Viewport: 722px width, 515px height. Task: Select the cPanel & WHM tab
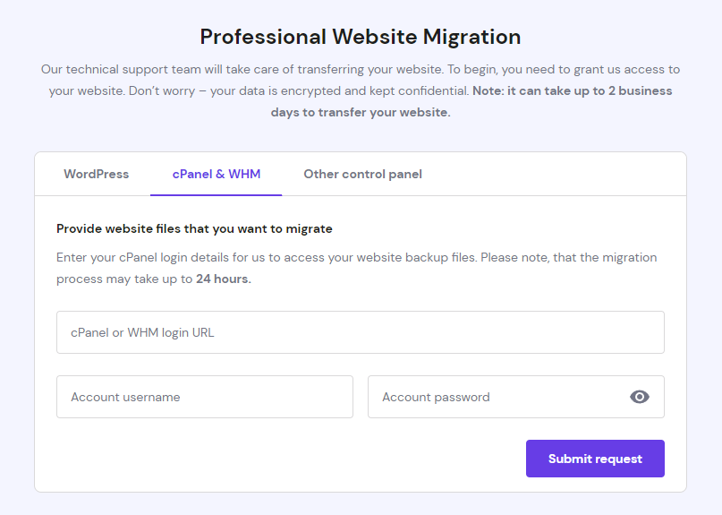215,174
